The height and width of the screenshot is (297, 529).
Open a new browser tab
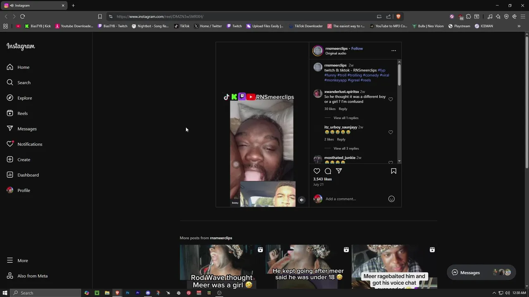[73, 5]
